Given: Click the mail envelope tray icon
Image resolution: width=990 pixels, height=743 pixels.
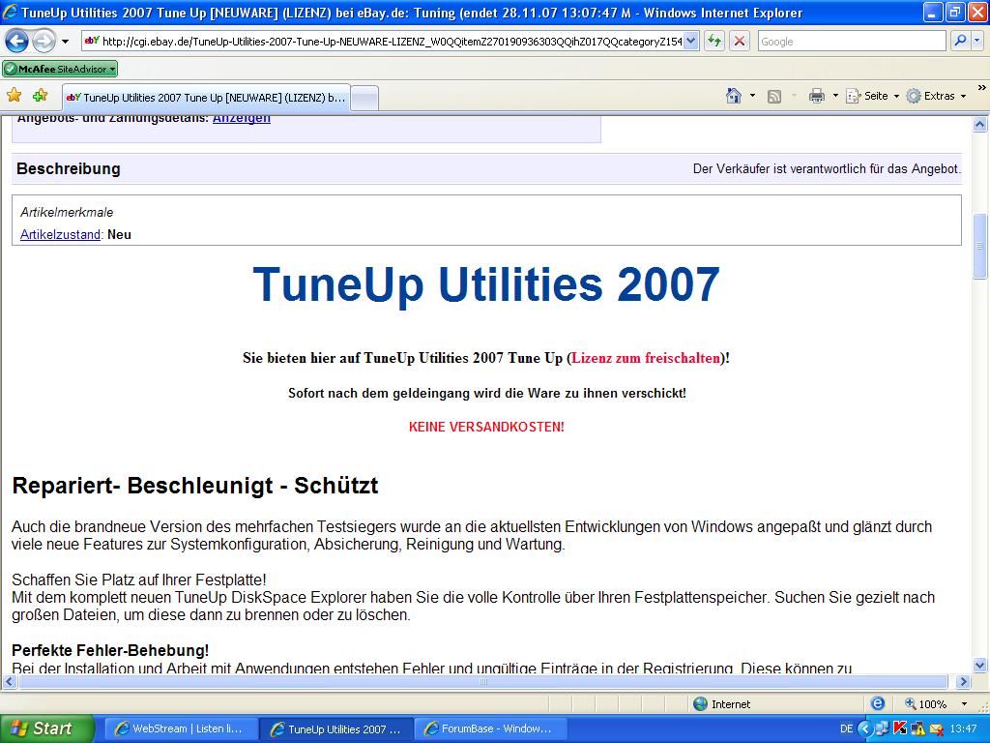Looking at the screenshot, I should (936, 728).
